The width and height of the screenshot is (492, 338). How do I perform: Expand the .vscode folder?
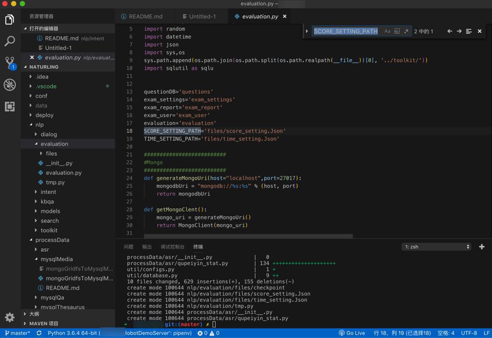point(68,86)
